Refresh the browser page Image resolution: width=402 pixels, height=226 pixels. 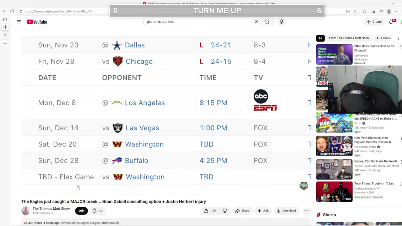pos(12,11)
